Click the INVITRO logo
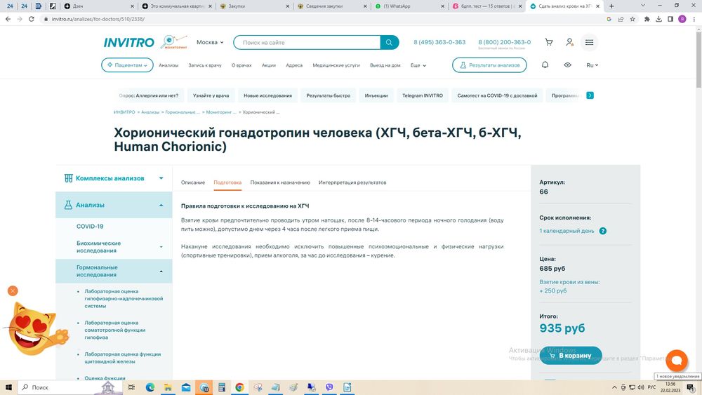702x395 pixels. (129, 43)
